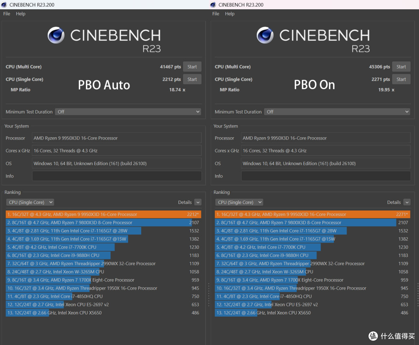Click Cores x GHz field in right window
The height and width of the screenshot is (345, 419).
click(326, 151)
